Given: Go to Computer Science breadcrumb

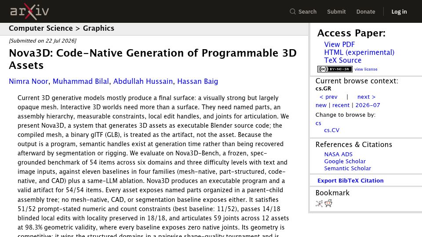Looking at the screenshot, I should [x=40, y=28].
